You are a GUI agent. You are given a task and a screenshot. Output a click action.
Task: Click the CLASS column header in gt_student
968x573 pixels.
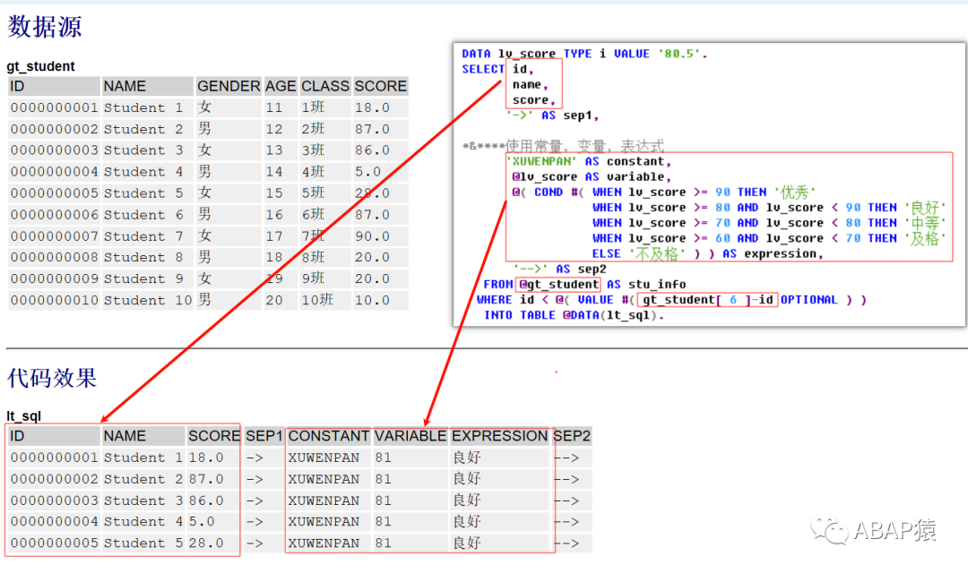click(325, 86)
